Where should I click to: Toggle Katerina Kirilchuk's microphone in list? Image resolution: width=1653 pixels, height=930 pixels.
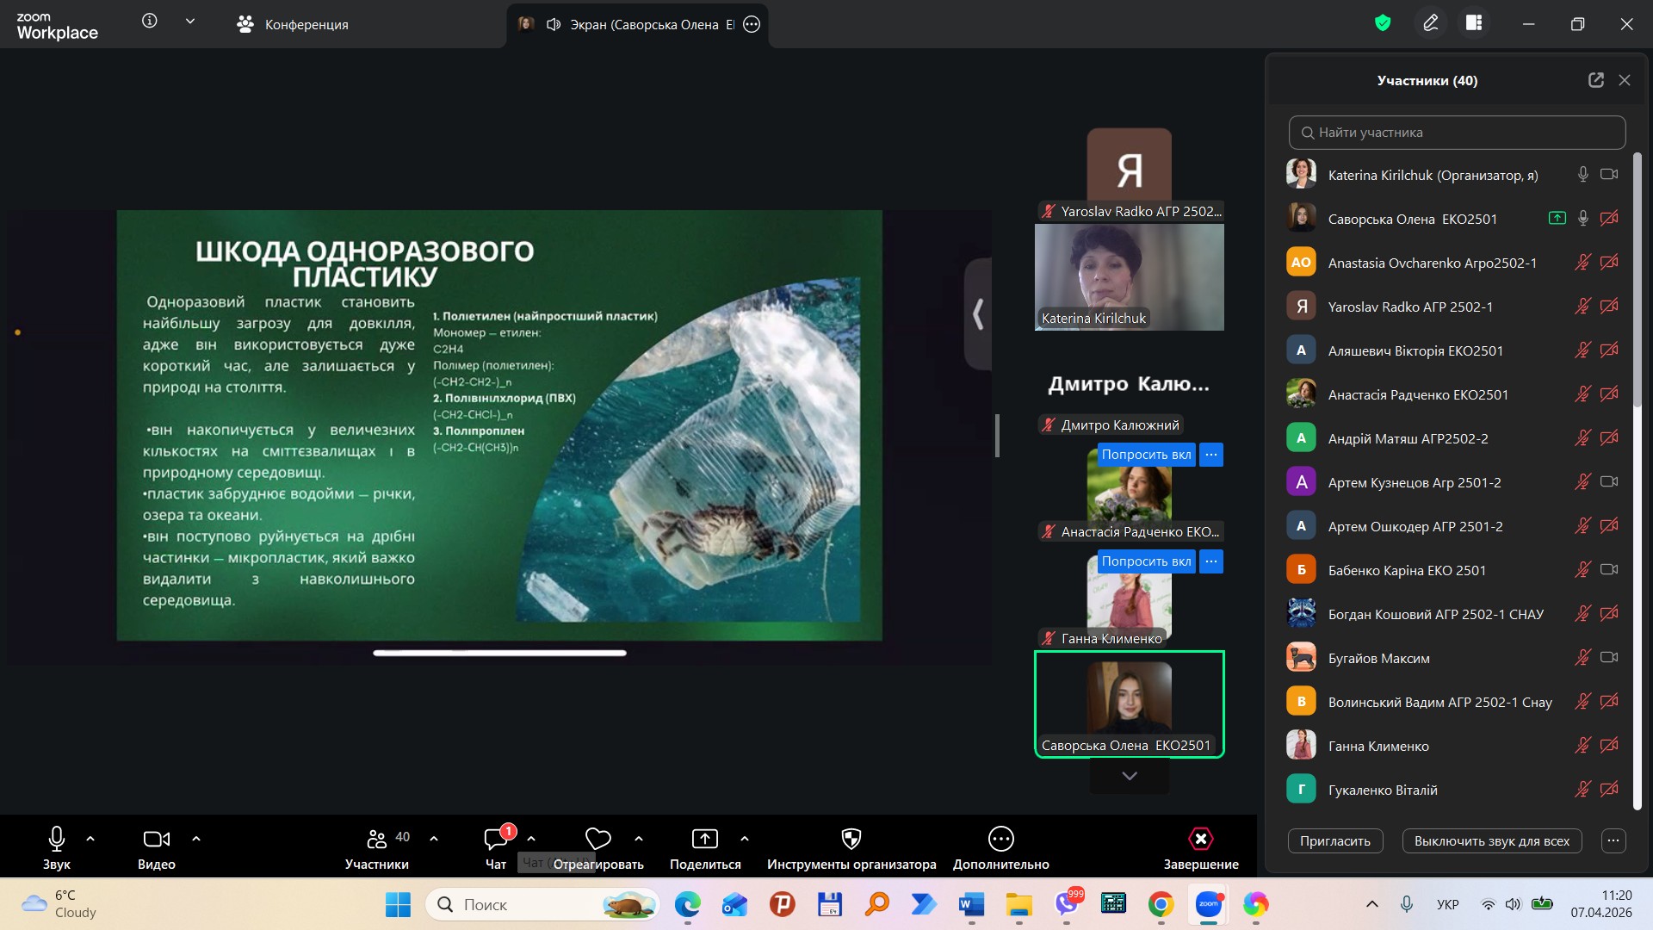[x=1582, y=175]
